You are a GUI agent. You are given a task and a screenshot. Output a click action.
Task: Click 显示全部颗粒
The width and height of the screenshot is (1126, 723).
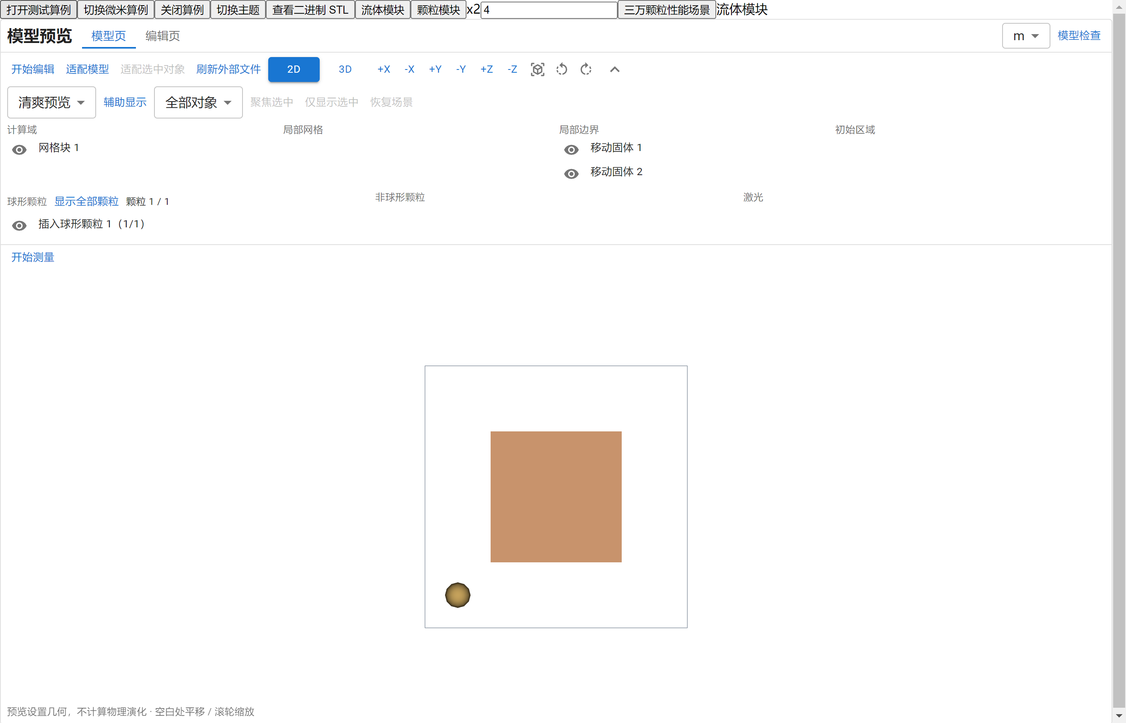tap(86, 201)
